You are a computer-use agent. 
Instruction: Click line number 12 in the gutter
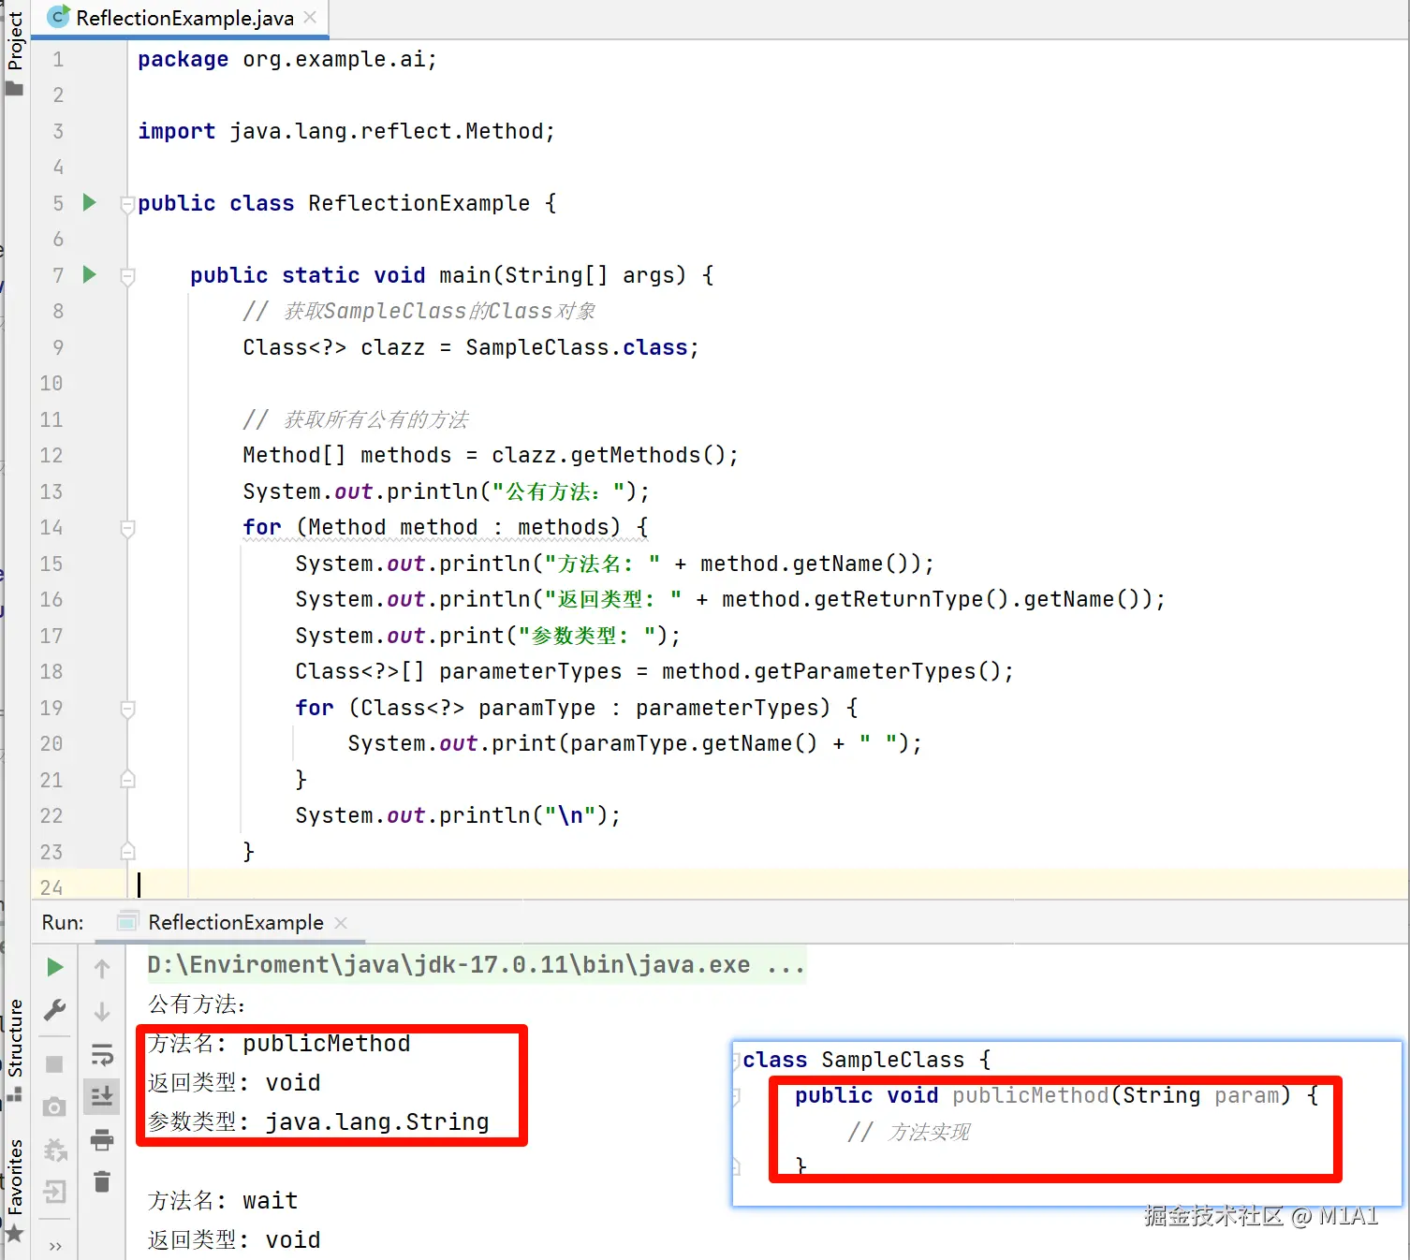(51, 456)
